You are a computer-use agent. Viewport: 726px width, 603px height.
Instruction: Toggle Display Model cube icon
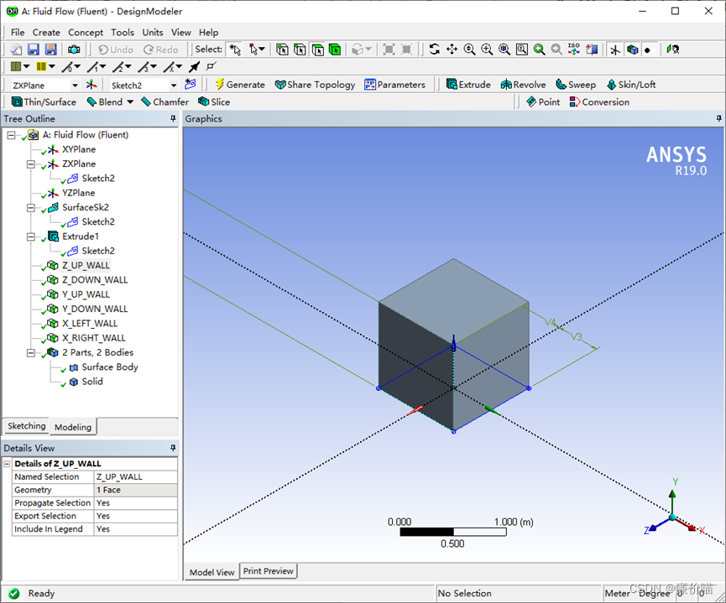633,49
